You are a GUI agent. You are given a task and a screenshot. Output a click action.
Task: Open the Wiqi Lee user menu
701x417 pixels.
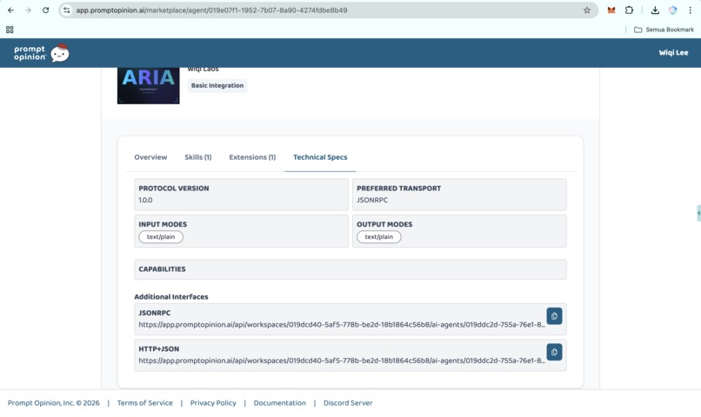coord(673,53)
